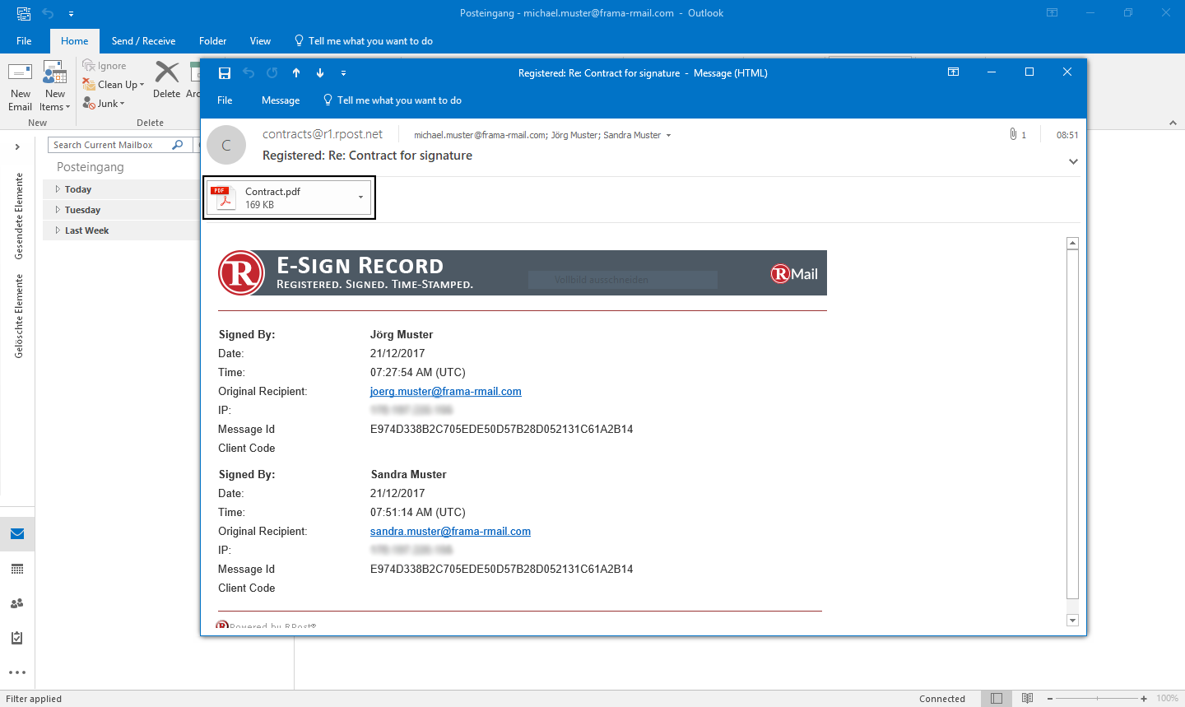Open the Tasks navigation icon
The width and height of the screenshot is (1185, 707).
point(17,638)
